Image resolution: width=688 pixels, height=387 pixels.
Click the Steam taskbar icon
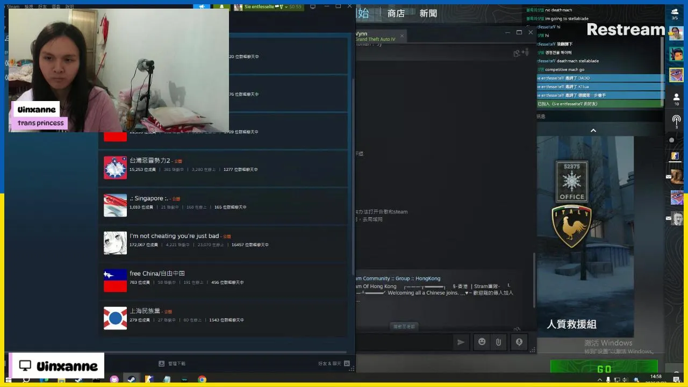(x=131, y=379)
